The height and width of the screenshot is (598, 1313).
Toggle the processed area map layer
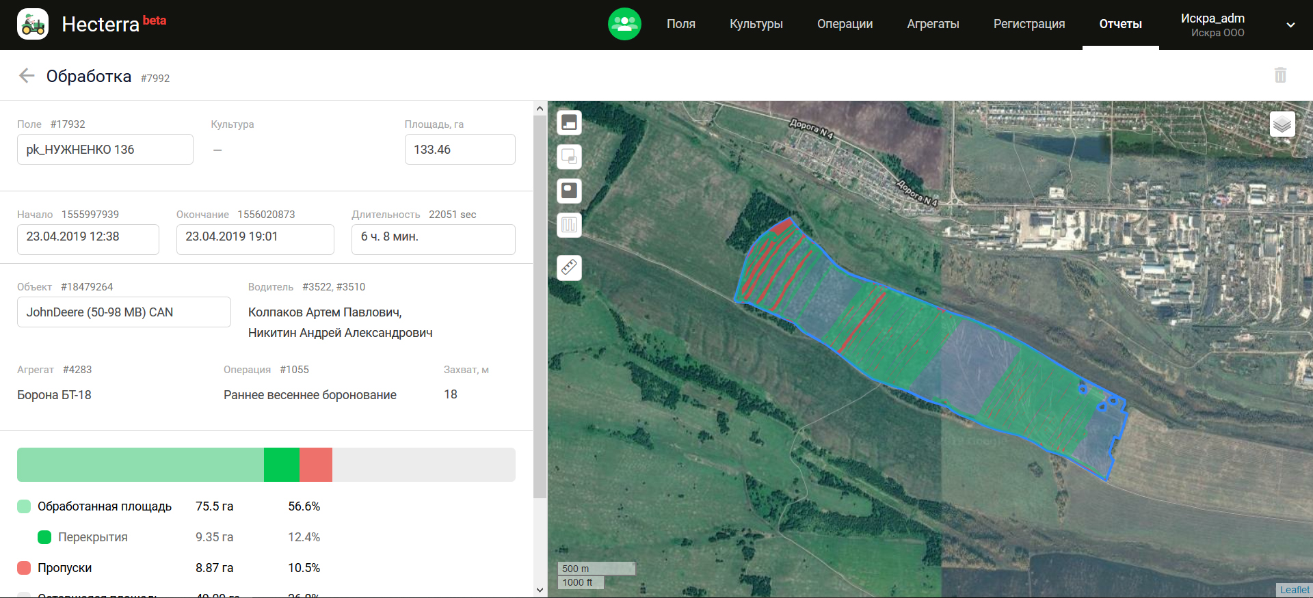pos(569,122)
